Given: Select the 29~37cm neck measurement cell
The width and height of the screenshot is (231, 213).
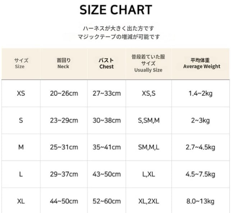Looking at the screenshot, I should (64, 174).
